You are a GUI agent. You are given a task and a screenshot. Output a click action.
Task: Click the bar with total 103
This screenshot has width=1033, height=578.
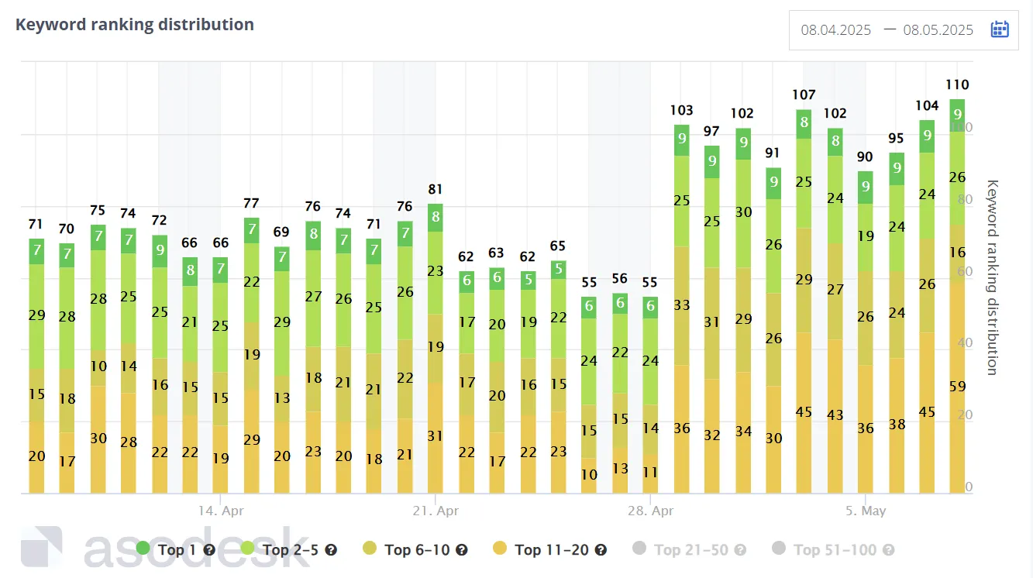[x=681, y=308]
